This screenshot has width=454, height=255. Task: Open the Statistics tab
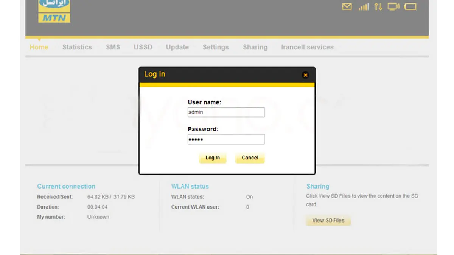[77, 47]
